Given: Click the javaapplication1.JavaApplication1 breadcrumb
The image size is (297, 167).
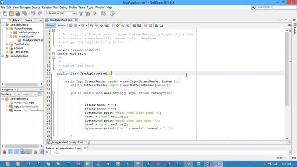Looking at the screenshot, I should click(69, 142).
